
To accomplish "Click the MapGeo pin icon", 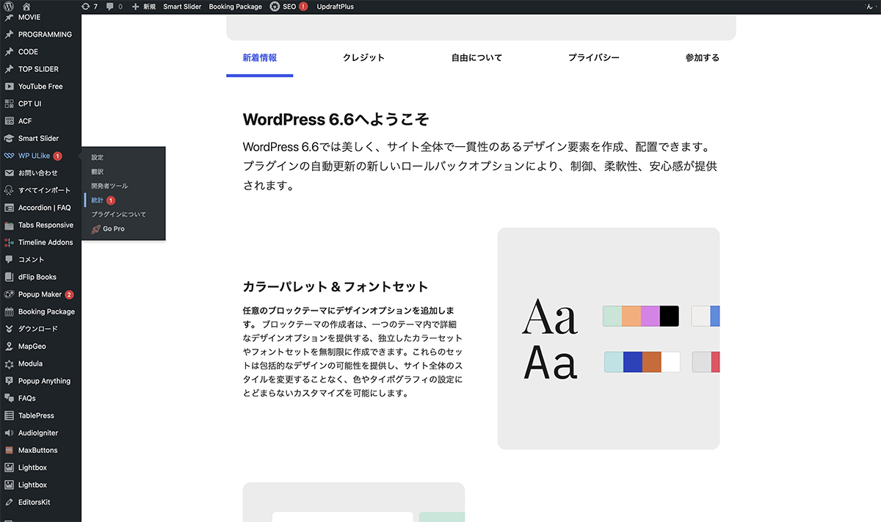I will point(9,347).
